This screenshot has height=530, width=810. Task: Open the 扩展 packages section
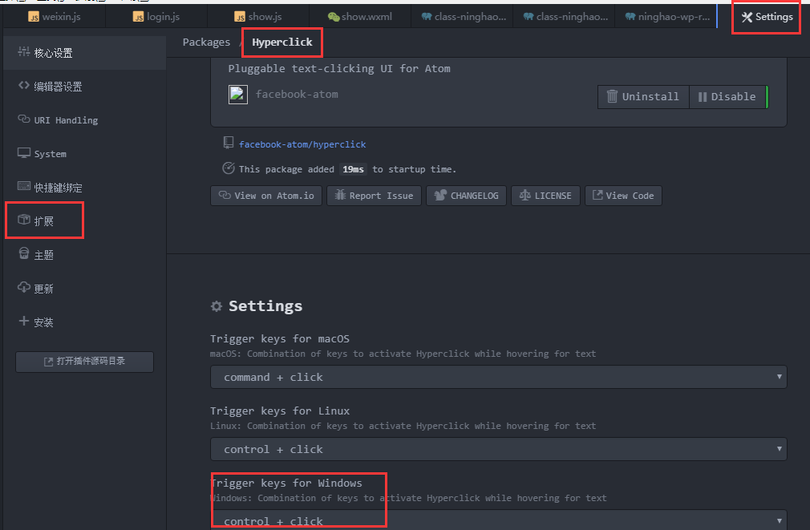[43, 221]
